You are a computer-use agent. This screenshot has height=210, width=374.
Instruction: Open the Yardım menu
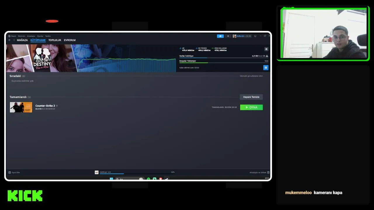pos(48,36)
